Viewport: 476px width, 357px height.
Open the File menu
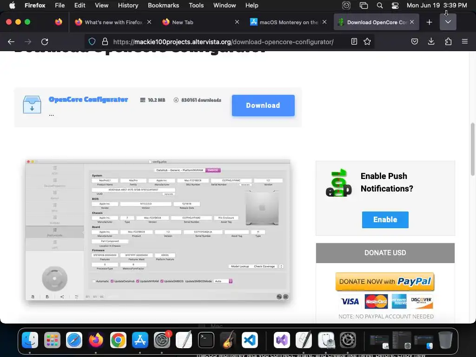point(60,5)
